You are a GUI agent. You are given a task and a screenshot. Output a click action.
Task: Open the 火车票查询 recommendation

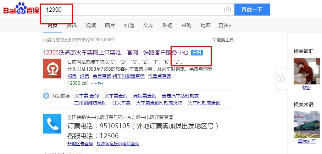(x=116, y=96)
